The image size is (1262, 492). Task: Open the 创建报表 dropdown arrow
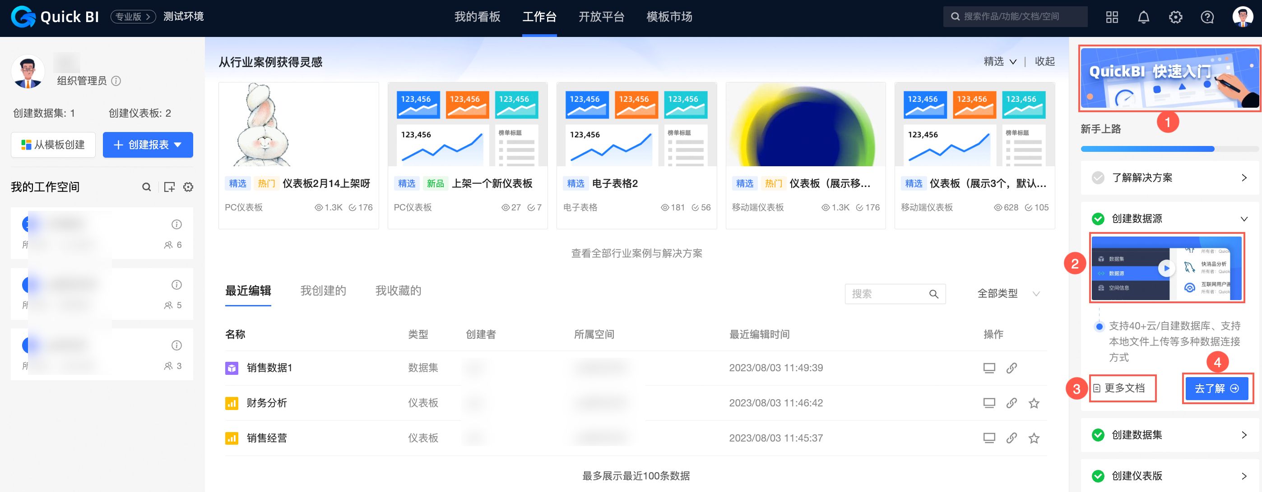[178, 145]
